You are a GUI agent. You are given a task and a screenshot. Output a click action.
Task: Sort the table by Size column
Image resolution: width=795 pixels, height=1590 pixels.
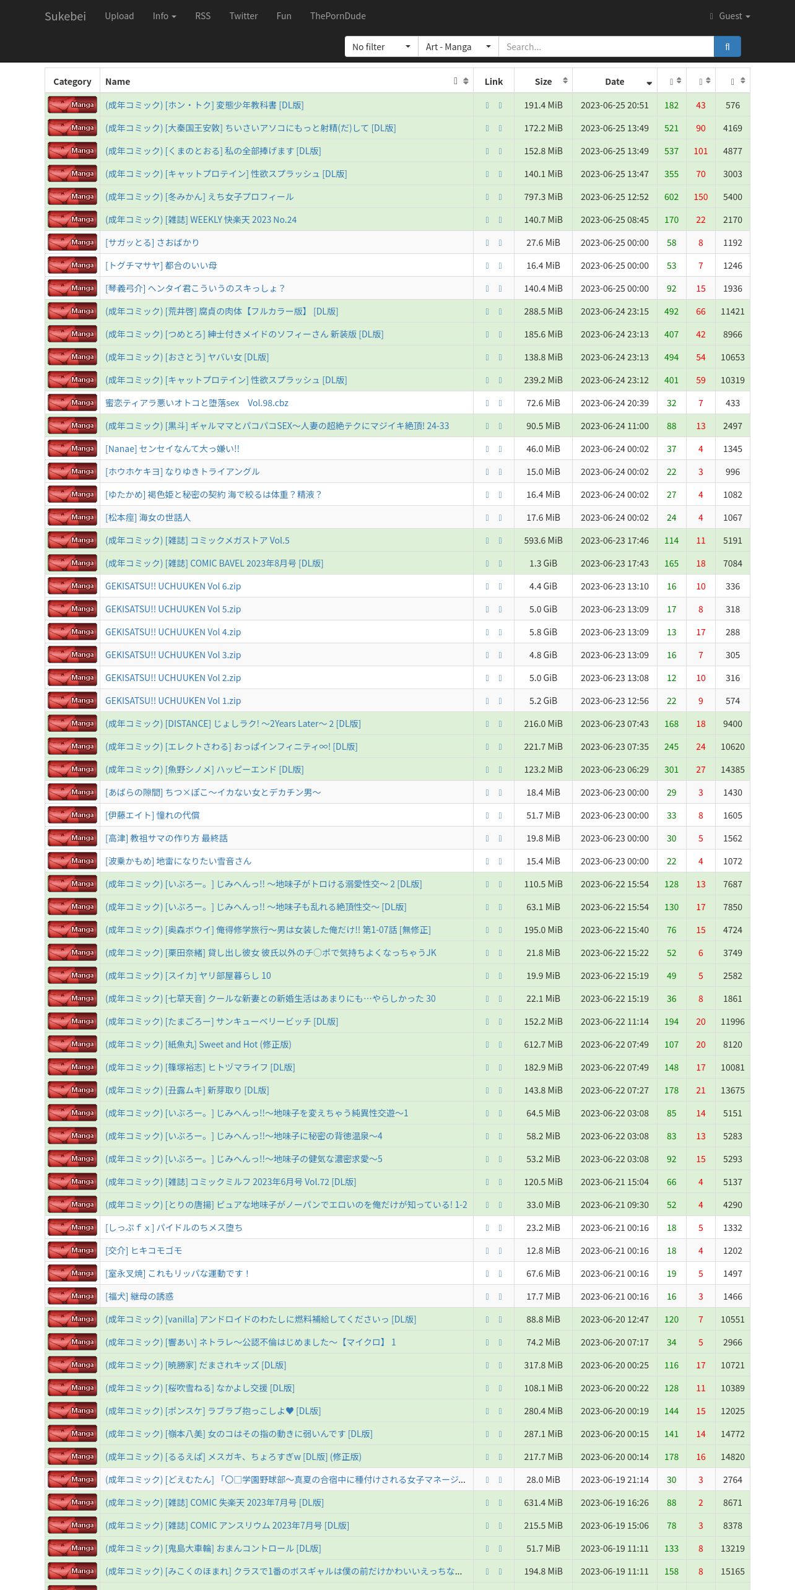[x=543, y=81]
